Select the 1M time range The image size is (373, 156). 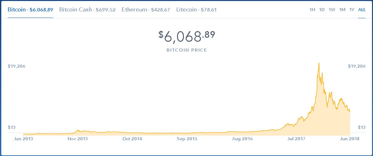342,10
